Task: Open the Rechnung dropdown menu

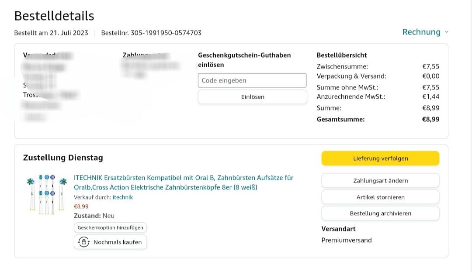Action: [x=421, y=32]
